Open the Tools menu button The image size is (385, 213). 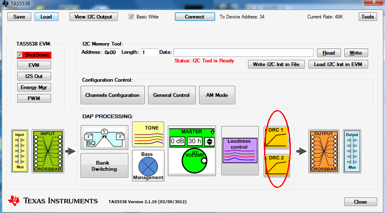(368, 17)
